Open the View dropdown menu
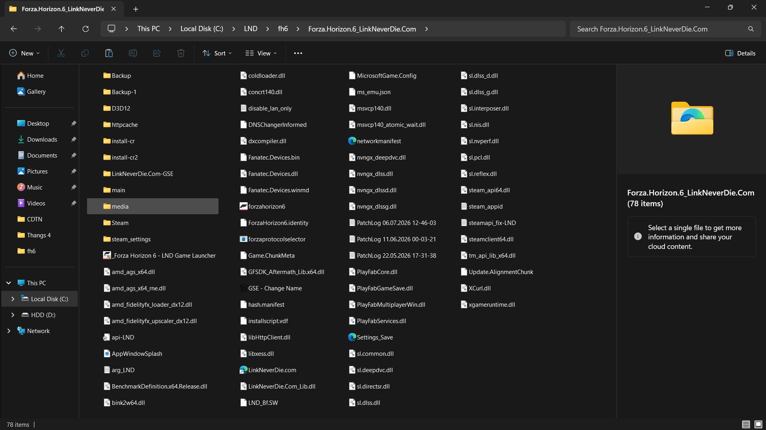 tap(261, 53)
